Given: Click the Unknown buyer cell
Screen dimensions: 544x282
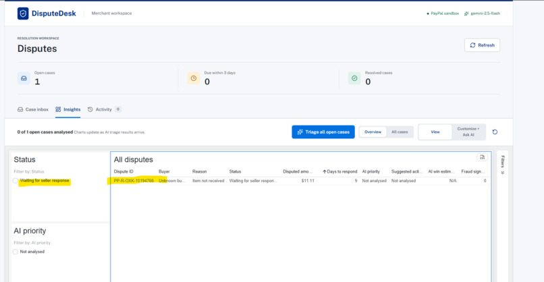Looking at the screenshot, I should point(171,181).
